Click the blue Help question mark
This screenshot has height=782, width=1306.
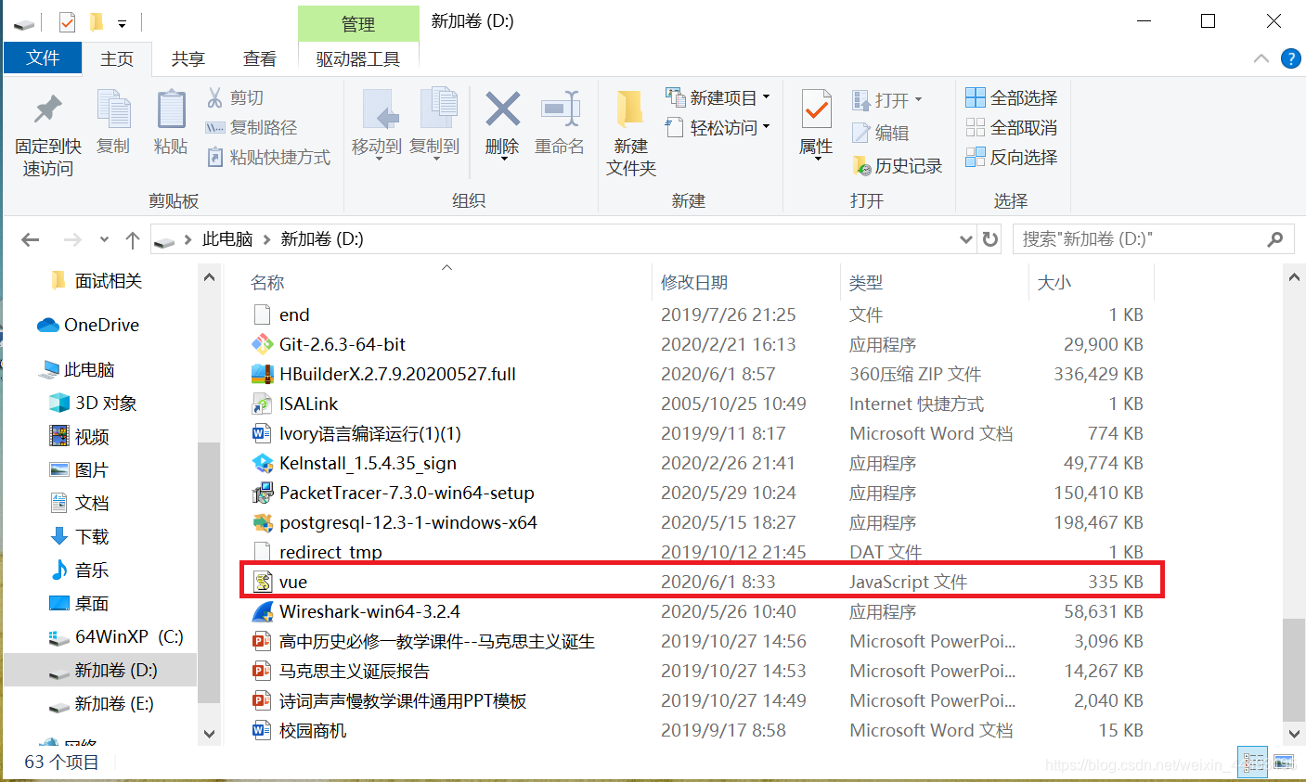click(1291, 58)
